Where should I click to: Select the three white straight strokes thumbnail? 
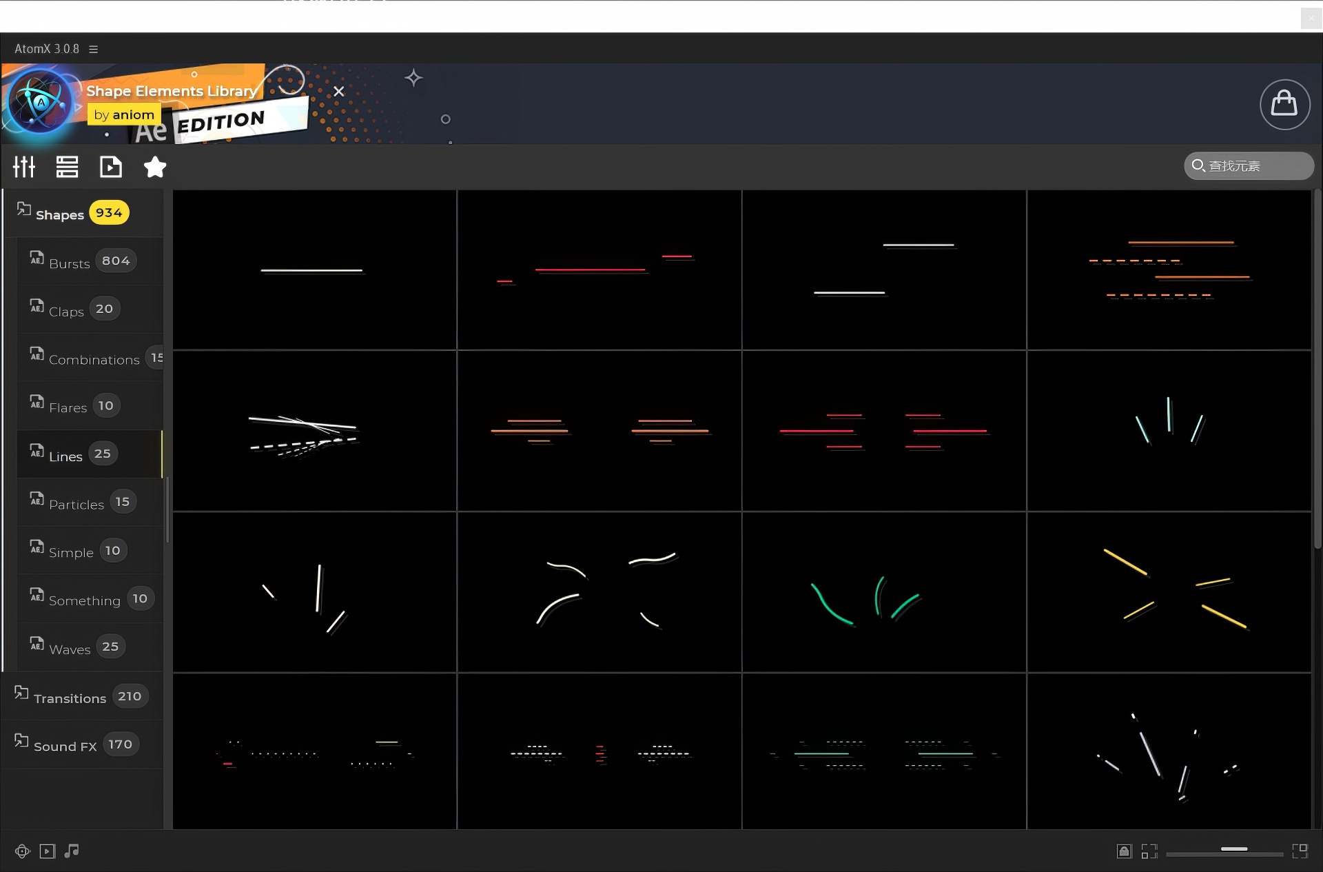point(314,592)
